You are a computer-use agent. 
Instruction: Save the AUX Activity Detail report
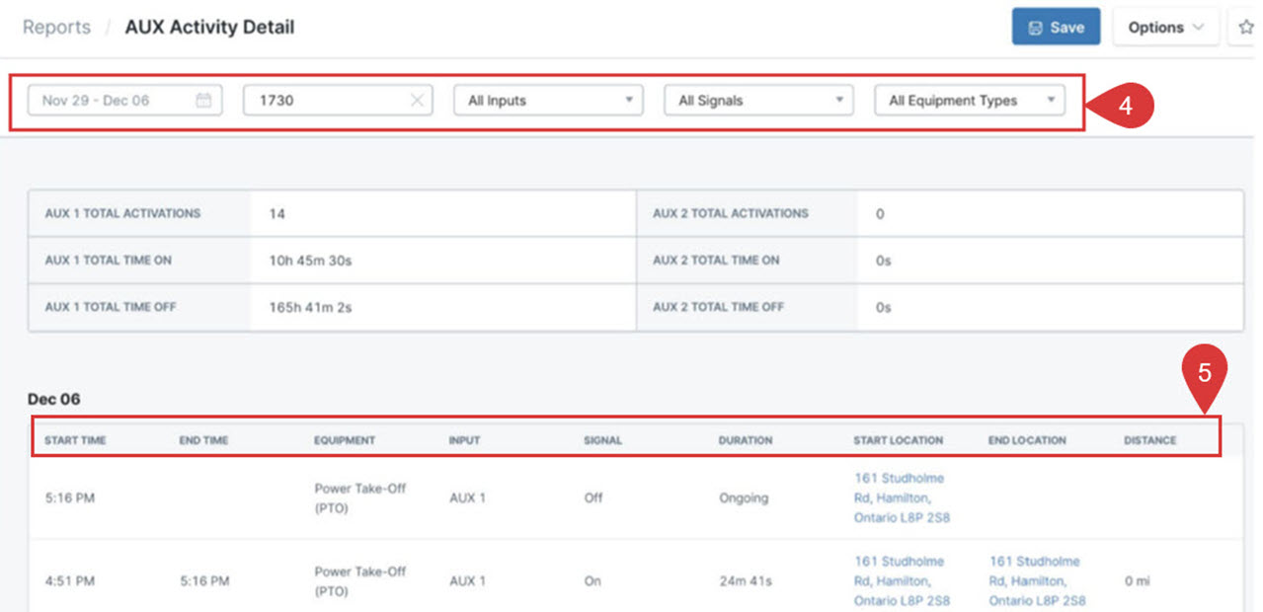1057,28
